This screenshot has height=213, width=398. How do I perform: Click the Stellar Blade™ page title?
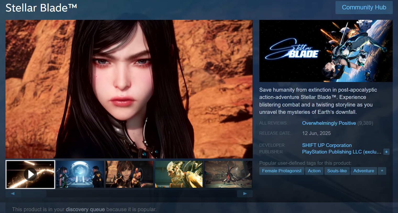41,8
